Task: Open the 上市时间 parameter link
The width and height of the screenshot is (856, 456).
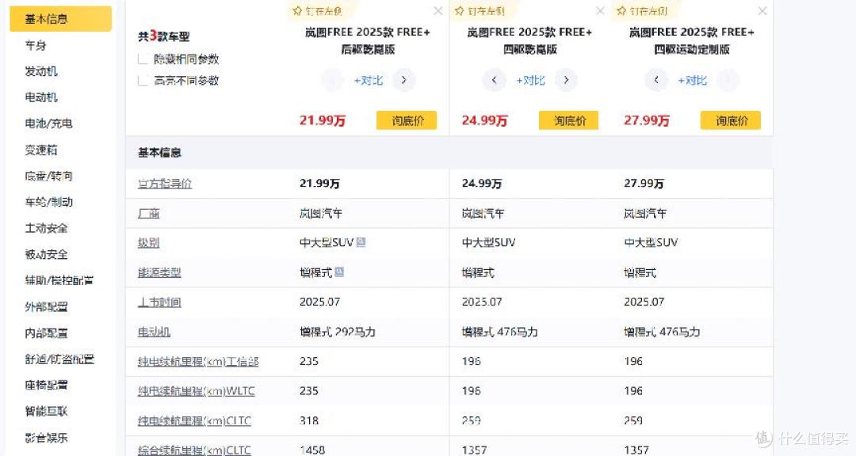Action: [159, 302]
